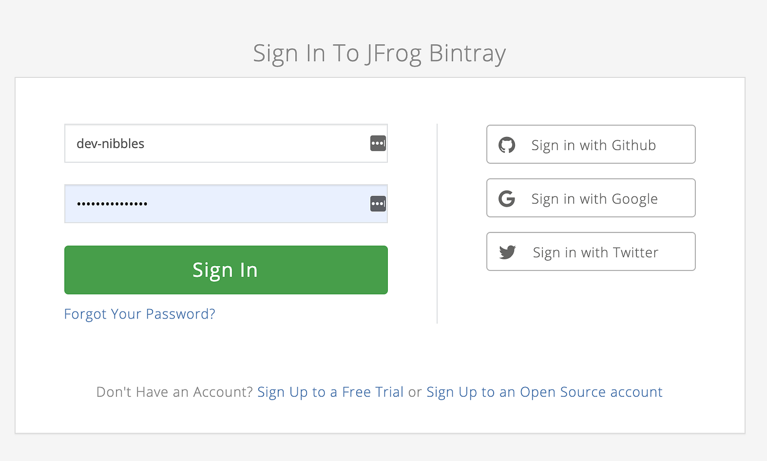This screenshot has width=767, height=461.
Task: Sign Up to a Free Trial
Action: [330, 391]
